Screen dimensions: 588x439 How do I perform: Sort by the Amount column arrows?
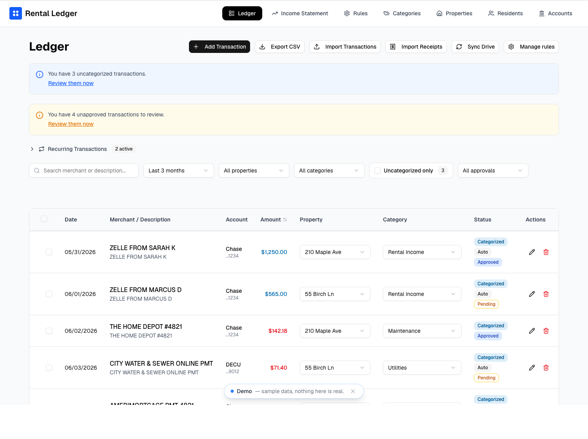tap(285, 219)
